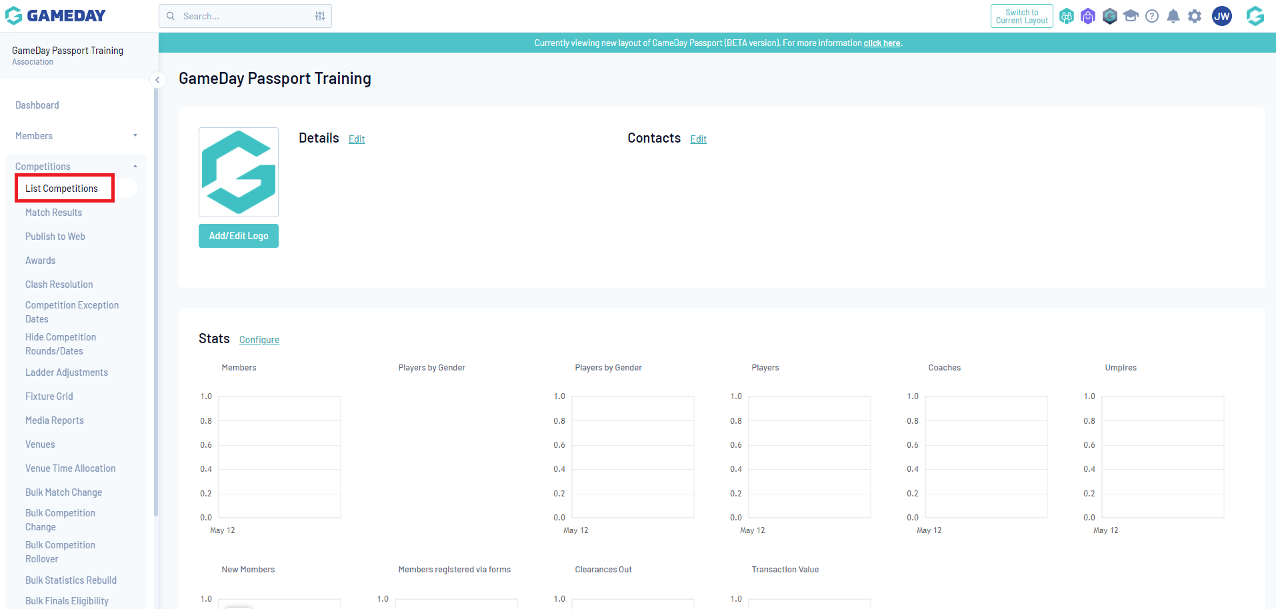Image resolution: width=1276 pixels, height=609 pixels.
Task: Follow the 'click here' banner link
Action: click(882, 43)
